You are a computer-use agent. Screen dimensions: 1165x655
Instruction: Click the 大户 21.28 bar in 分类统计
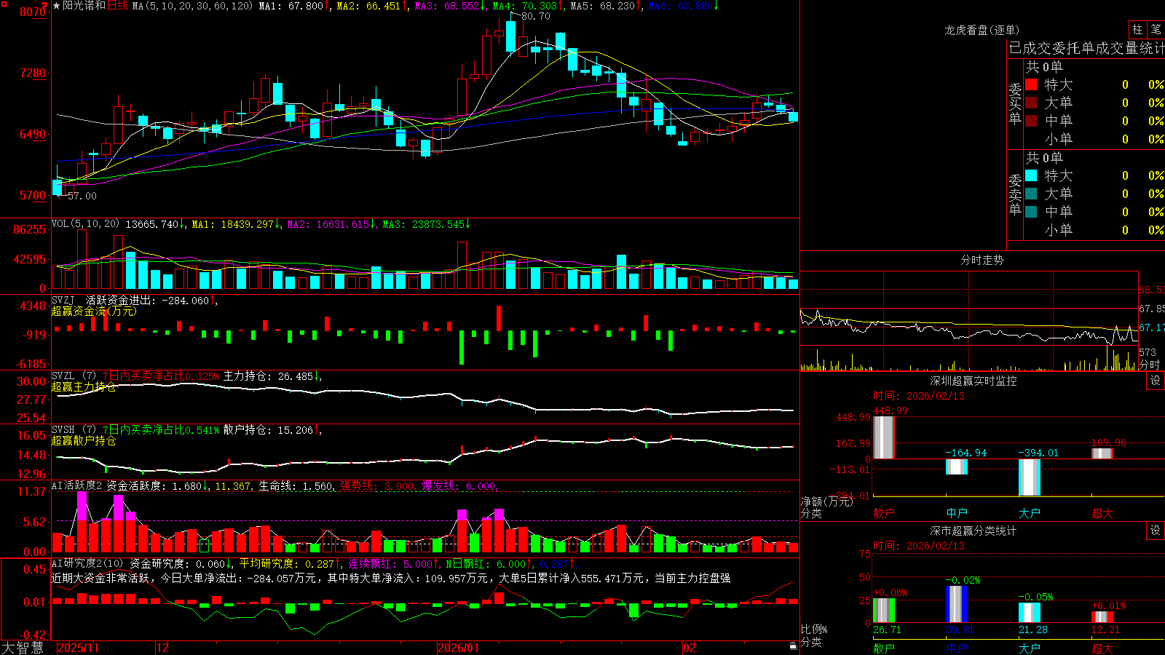pyautogui.click(x=1029, y=613)
